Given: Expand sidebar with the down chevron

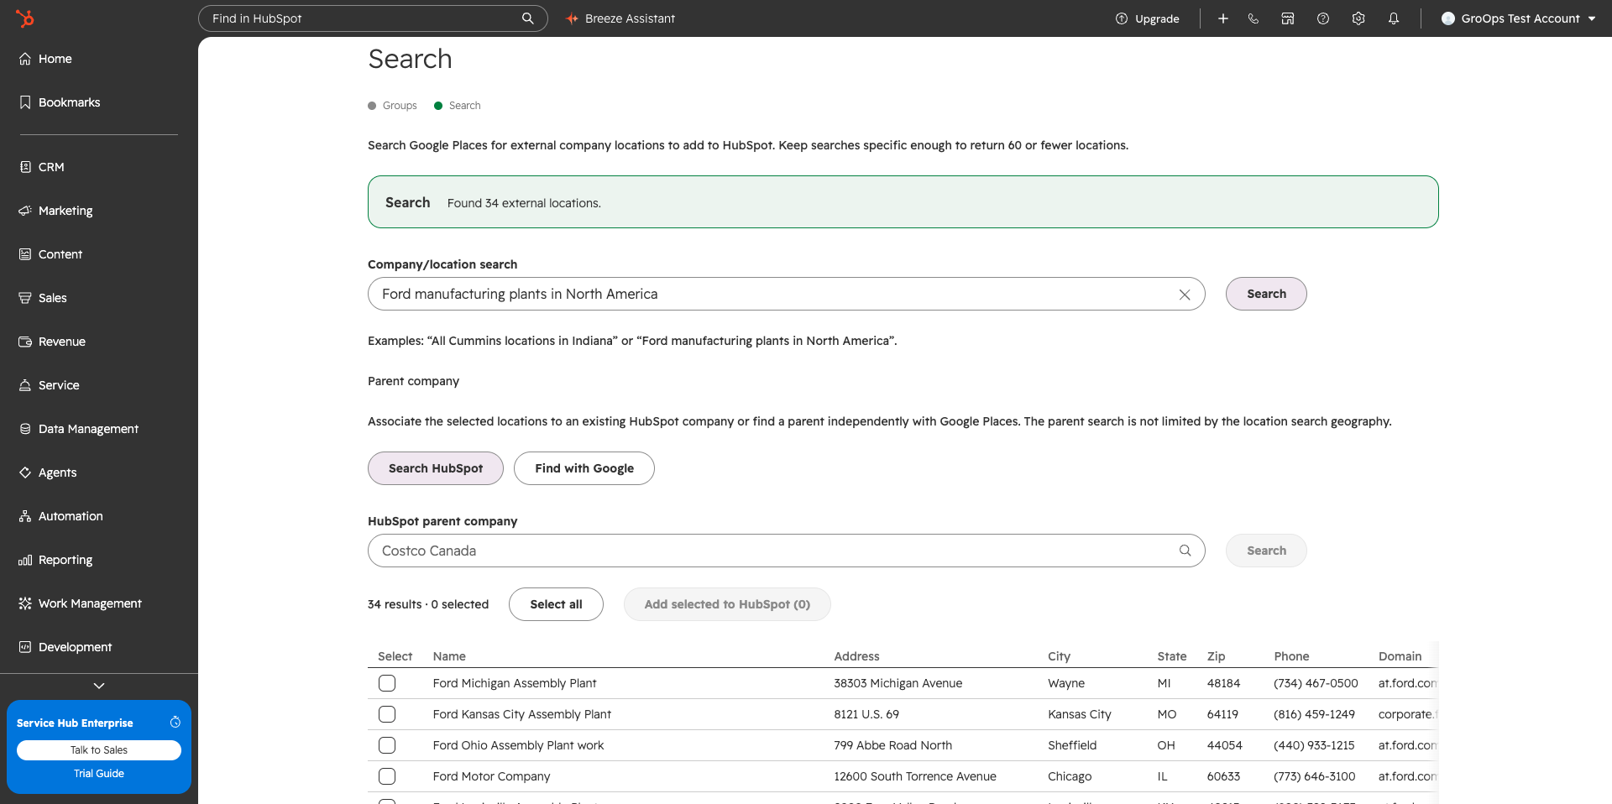Looking at the screenshot, I should pyautogui.click(x=99, y=686).
